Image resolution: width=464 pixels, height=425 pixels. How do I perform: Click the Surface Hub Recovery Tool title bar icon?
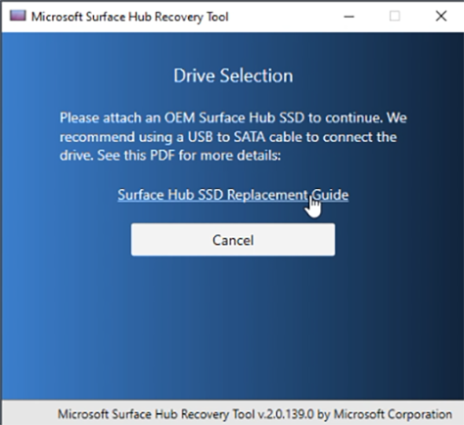pyautogui.click(x=18, y=16)
